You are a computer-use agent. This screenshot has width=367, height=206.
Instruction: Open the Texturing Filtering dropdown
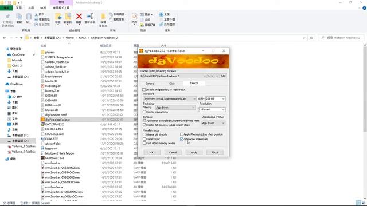193,108
